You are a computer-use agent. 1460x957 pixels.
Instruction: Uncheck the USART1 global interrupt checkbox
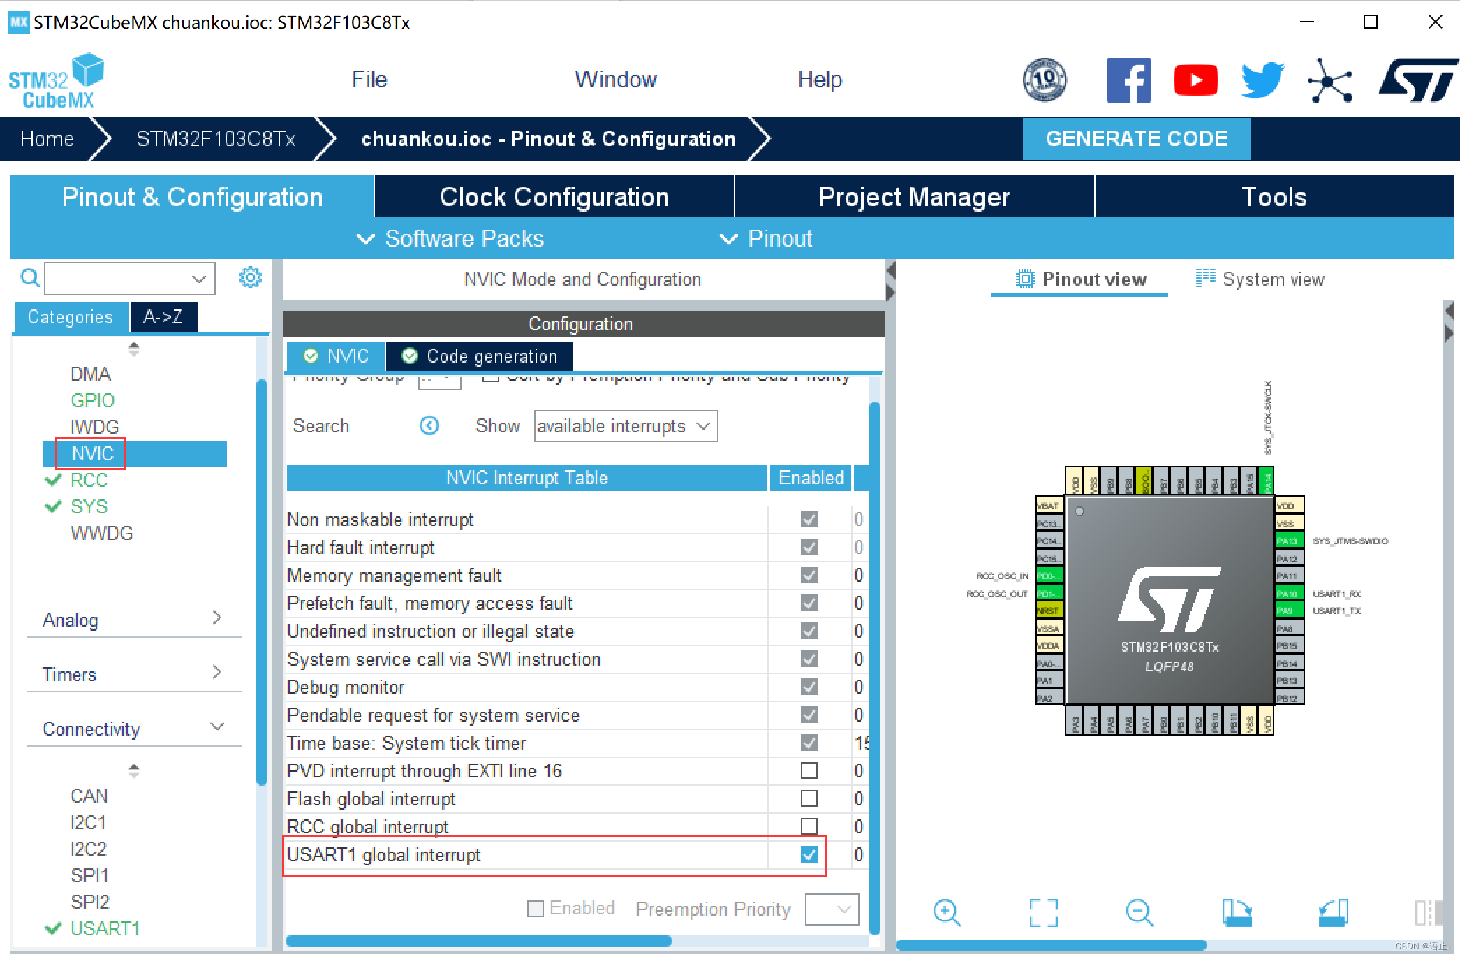(809, 854)
